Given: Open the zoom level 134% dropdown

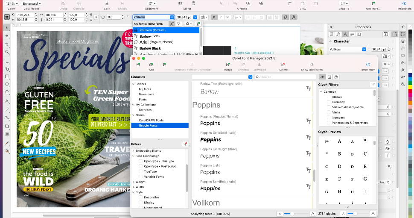Looking at the screenshot, I should point(12,3).
